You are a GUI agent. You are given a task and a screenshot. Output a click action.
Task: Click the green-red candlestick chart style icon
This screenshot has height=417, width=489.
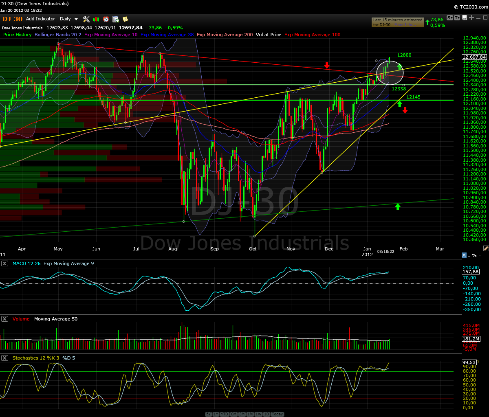click(96, 19)
